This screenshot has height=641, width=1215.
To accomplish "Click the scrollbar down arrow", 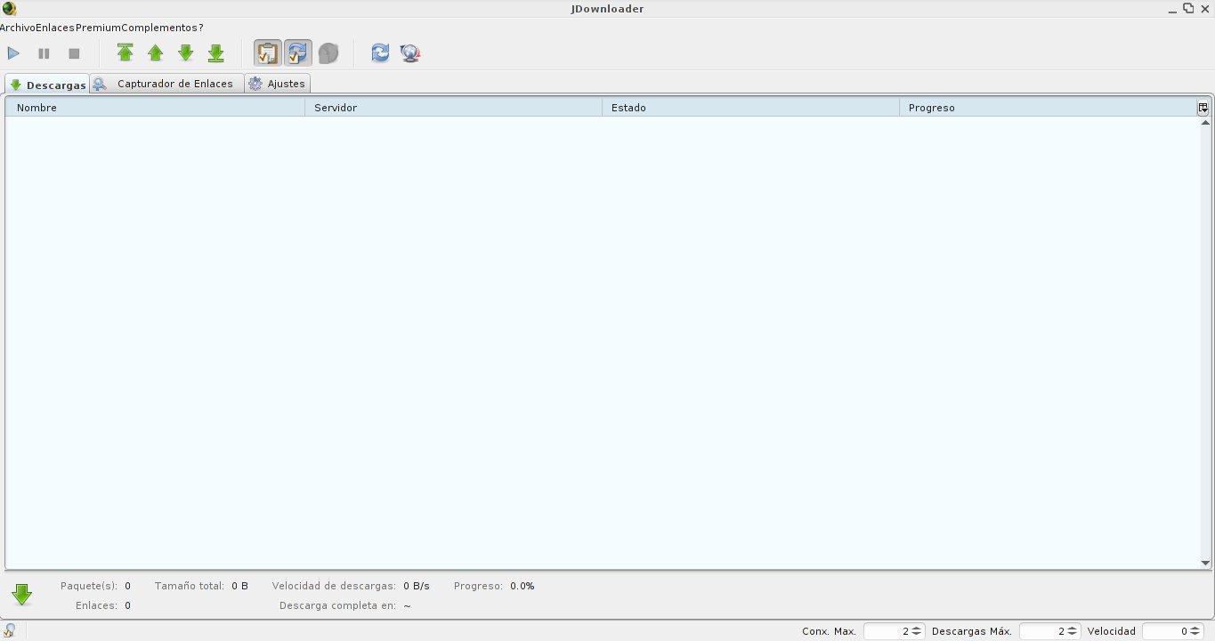I will click(x=1205, y=563).
